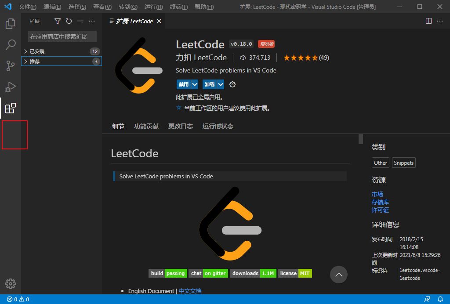Open the dropdown arrow next to 卸载

(221, 84)
